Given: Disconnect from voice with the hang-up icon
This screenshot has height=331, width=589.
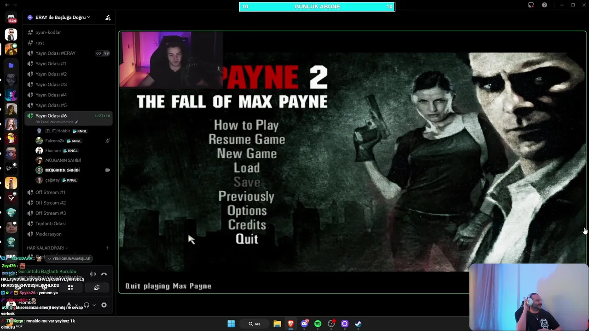Looking at the screenshot, I should 104,274.
